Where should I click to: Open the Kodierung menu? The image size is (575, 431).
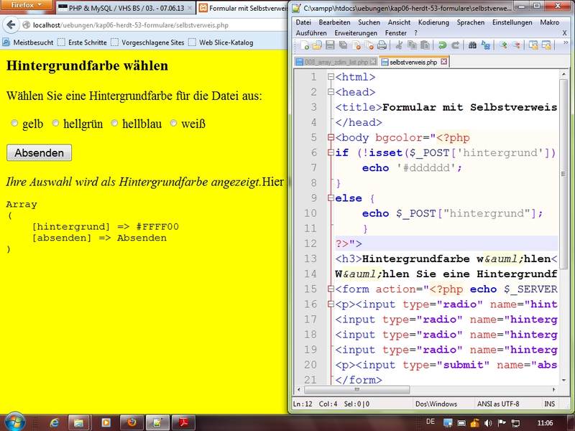pyautogui.click(x=433, y=22)
